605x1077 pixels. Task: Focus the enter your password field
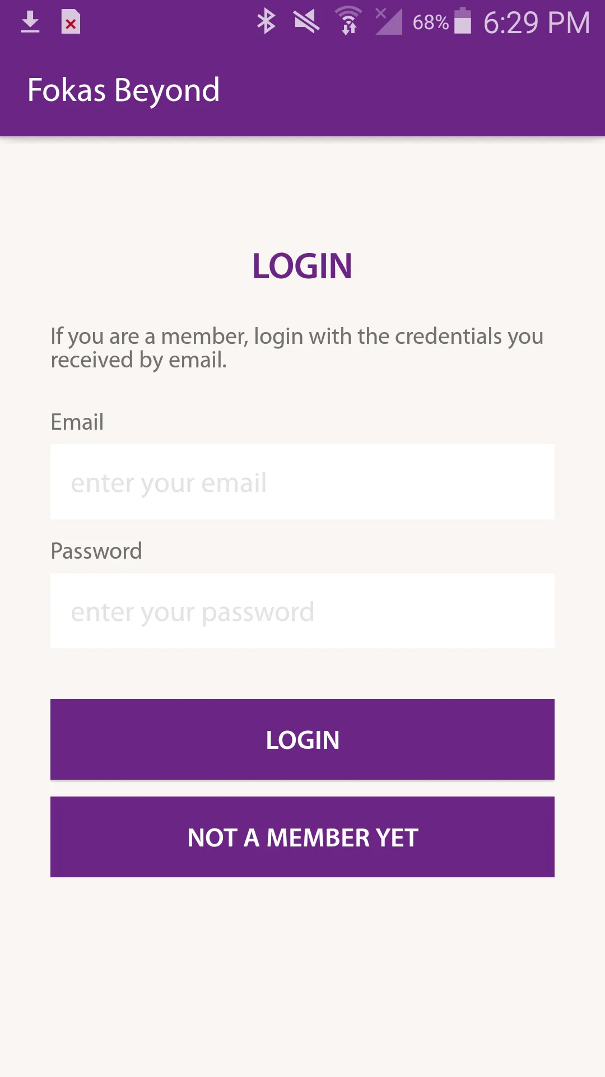coord(302,611)
